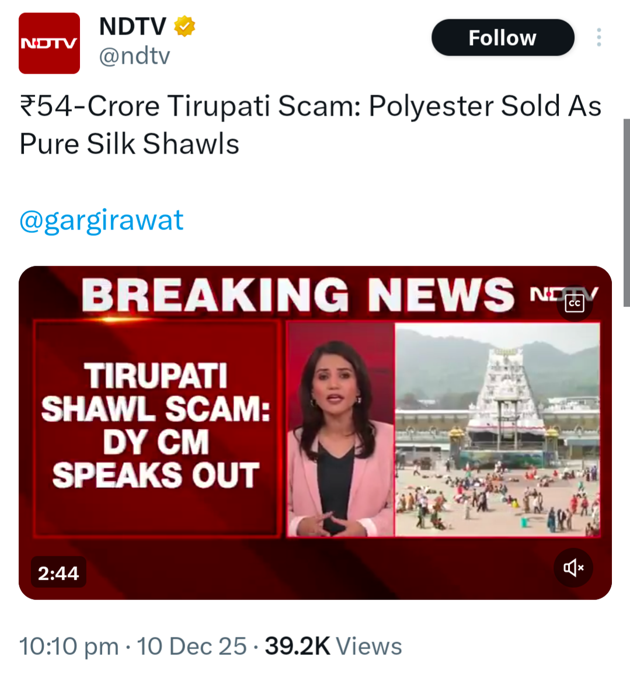Viewport: 630px width, 673px height.
Task: Open NDTV profile avatar logo
Action: tap(49, 43)
